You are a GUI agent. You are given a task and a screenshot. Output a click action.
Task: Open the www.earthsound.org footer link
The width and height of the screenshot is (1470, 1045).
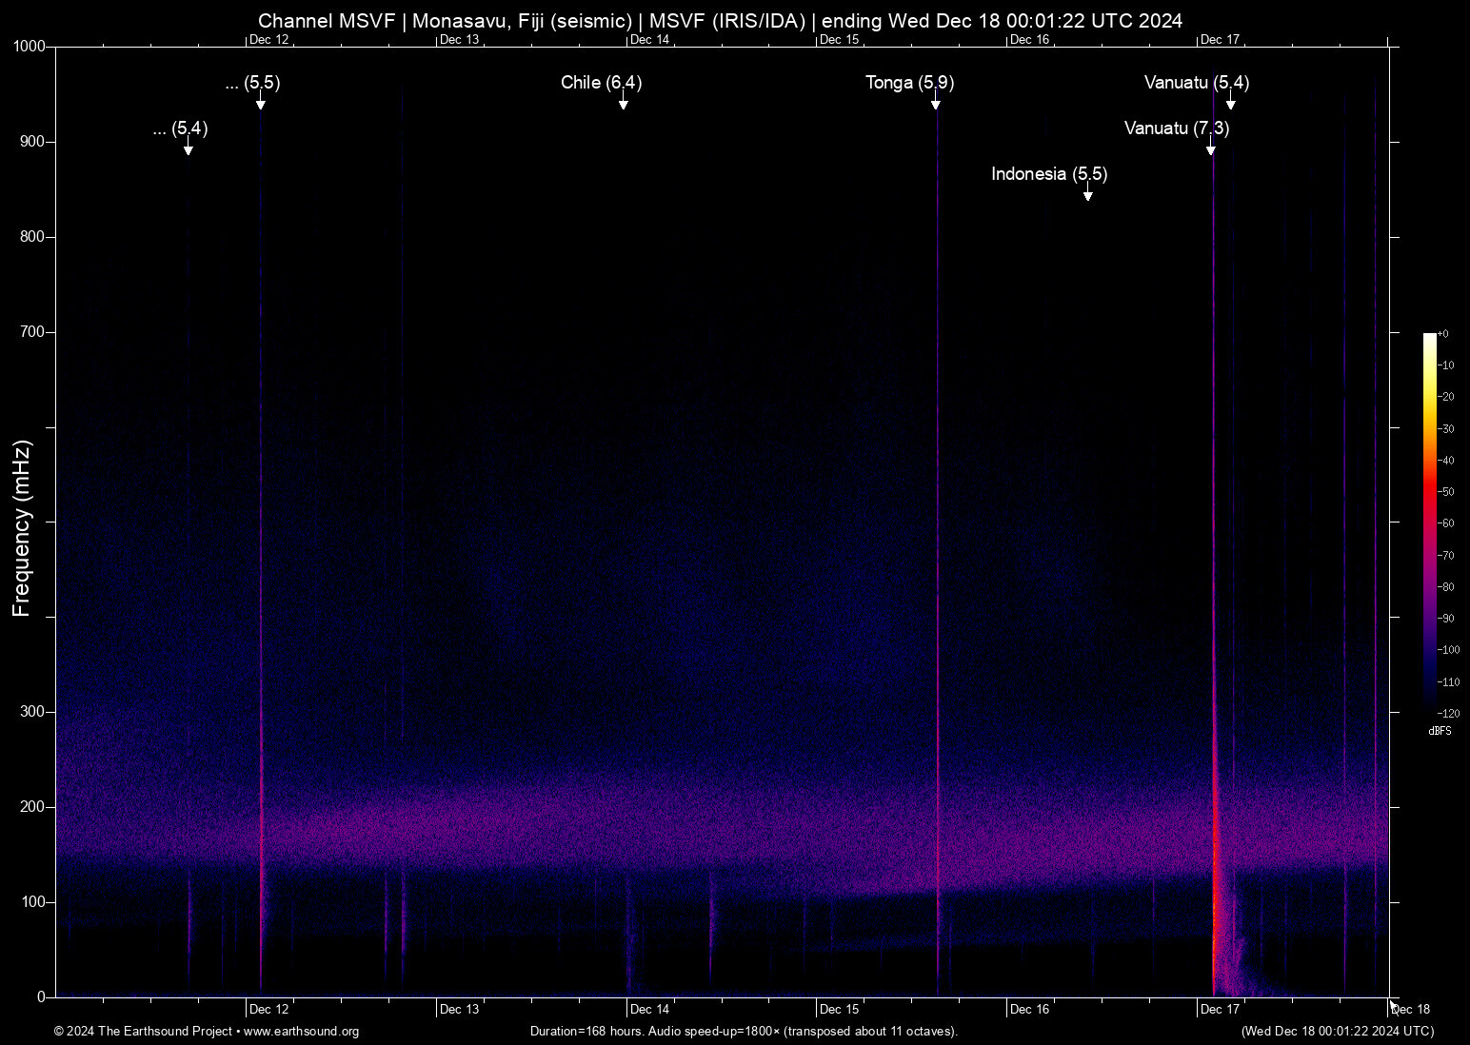(x=301, y=1031)
